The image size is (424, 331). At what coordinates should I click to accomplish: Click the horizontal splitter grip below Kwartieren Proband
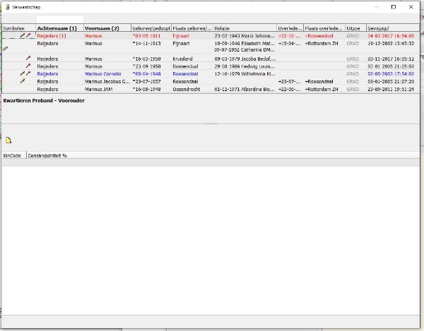tap(212, 124)
